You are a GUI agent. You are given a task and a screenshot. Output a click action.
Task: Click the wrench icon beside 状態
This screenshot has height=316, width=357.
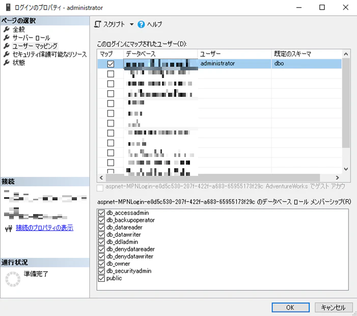pyautogui.click(x=7, y=62)
